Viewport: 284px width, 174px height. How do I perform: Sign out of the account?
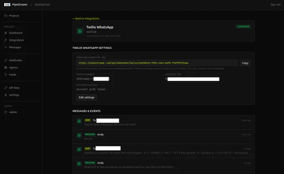coord(276,5)
